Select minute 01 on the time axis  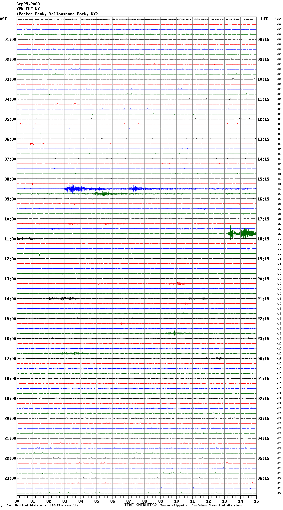pos(33,501)
